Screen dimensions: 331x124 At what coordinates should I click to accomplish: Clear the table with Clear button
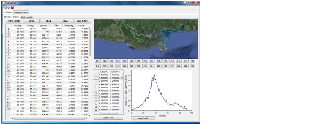tap(66, 21)
